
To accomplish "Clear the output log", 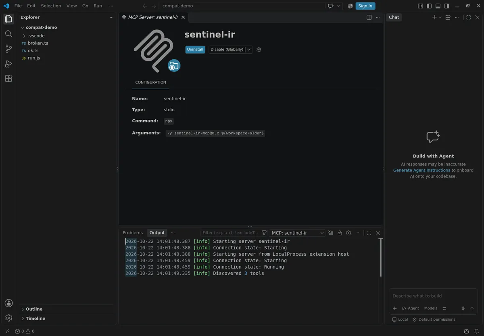I will coord(331,233).
